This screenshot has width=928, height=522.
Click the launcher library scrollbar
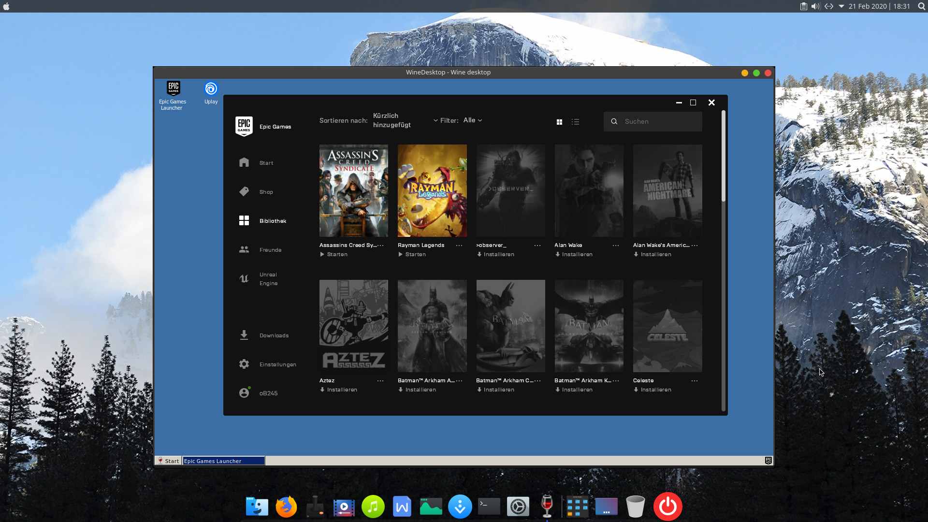coord(724,156)
